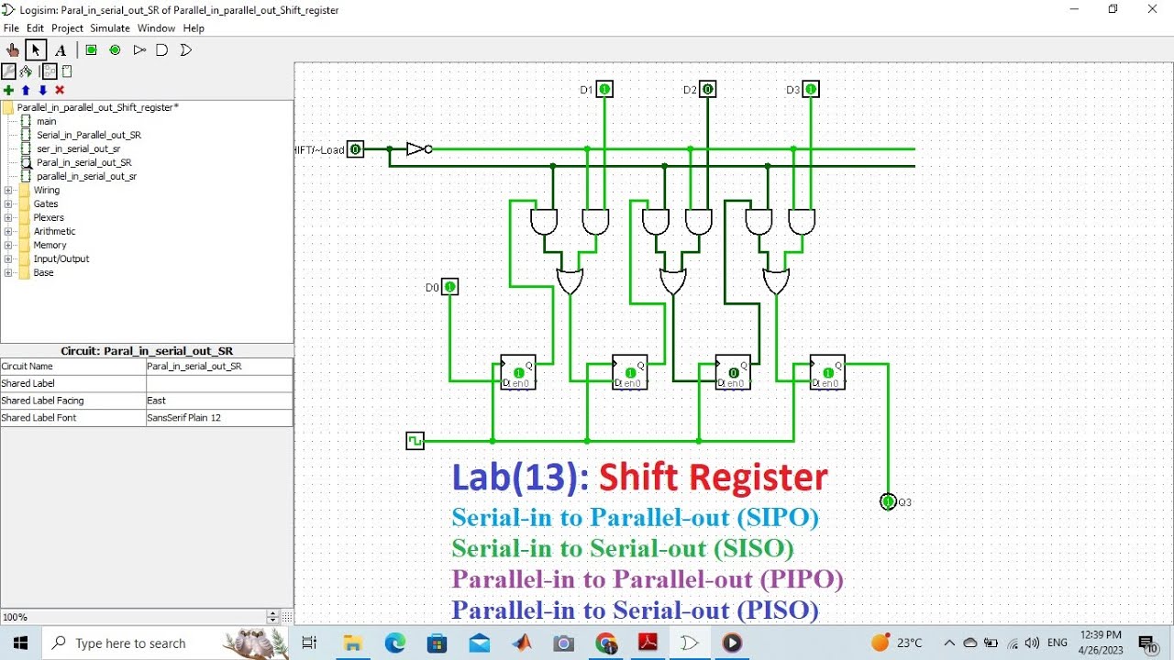1174x660 pixels.
Task: Select Serial_in_Parallel_out_SR circuit in tree
Action: point(88,135)
